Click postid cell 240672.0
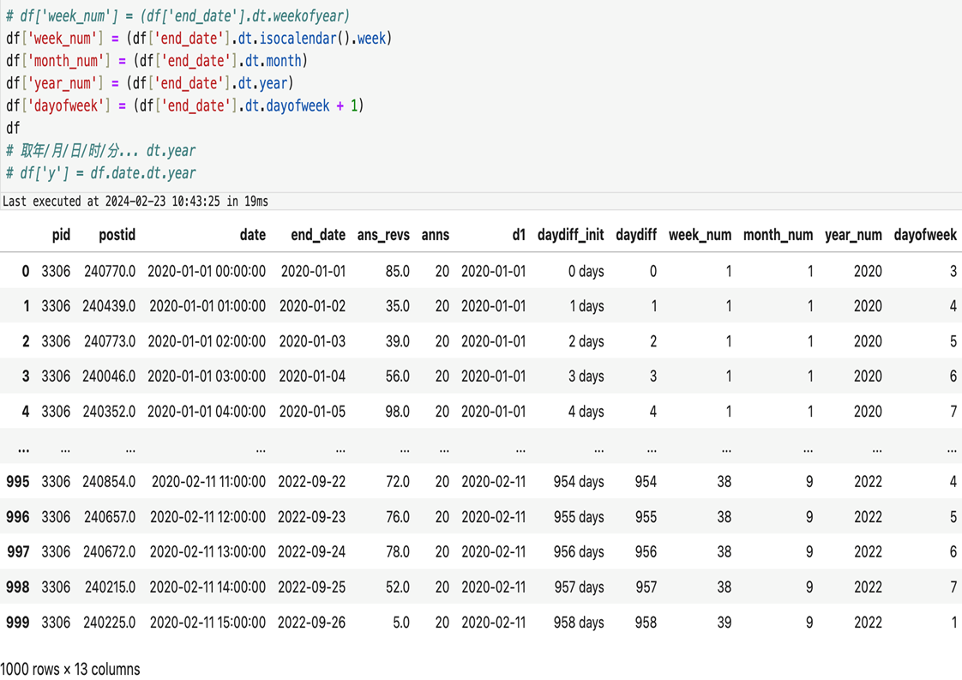Image resolution: width=962 pixels, height=680 pixels. (109, 552)
